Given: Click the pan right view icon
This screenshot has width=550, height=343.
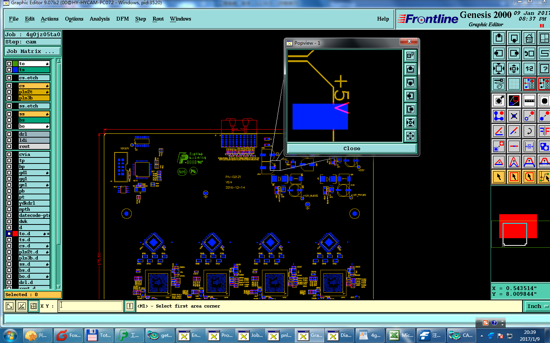Looking at the screenshot, I should (514, 53).
